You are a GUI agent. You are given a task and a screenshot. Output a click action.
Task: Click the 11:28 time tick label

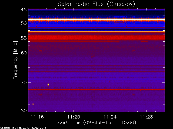[147, 117]
